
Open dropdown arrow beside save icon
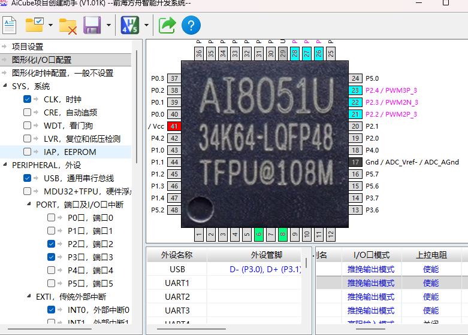pyautogui.click(x=108, y=25)
